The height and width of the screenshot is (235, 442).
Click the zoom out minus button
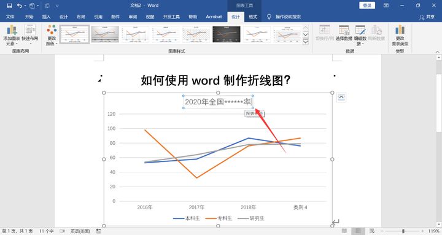[382, 231]
